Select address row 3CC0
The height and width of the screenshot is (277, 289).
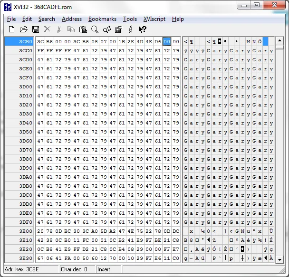tap(19, 50)
